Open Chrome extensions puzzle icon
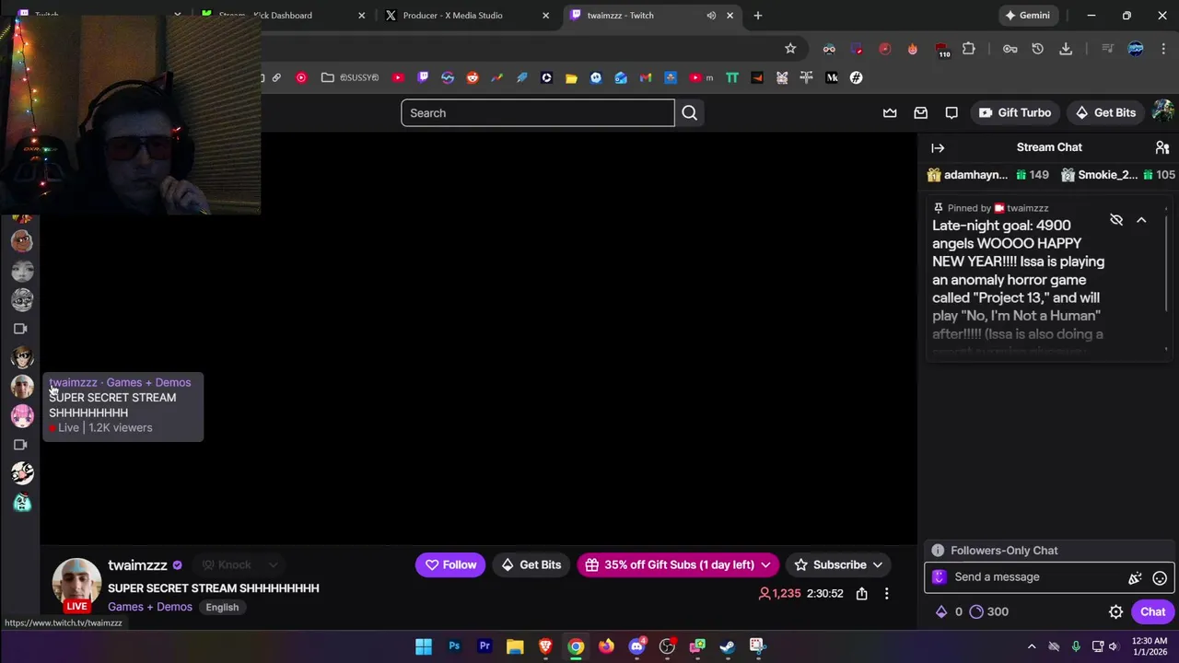 (969, 49)
